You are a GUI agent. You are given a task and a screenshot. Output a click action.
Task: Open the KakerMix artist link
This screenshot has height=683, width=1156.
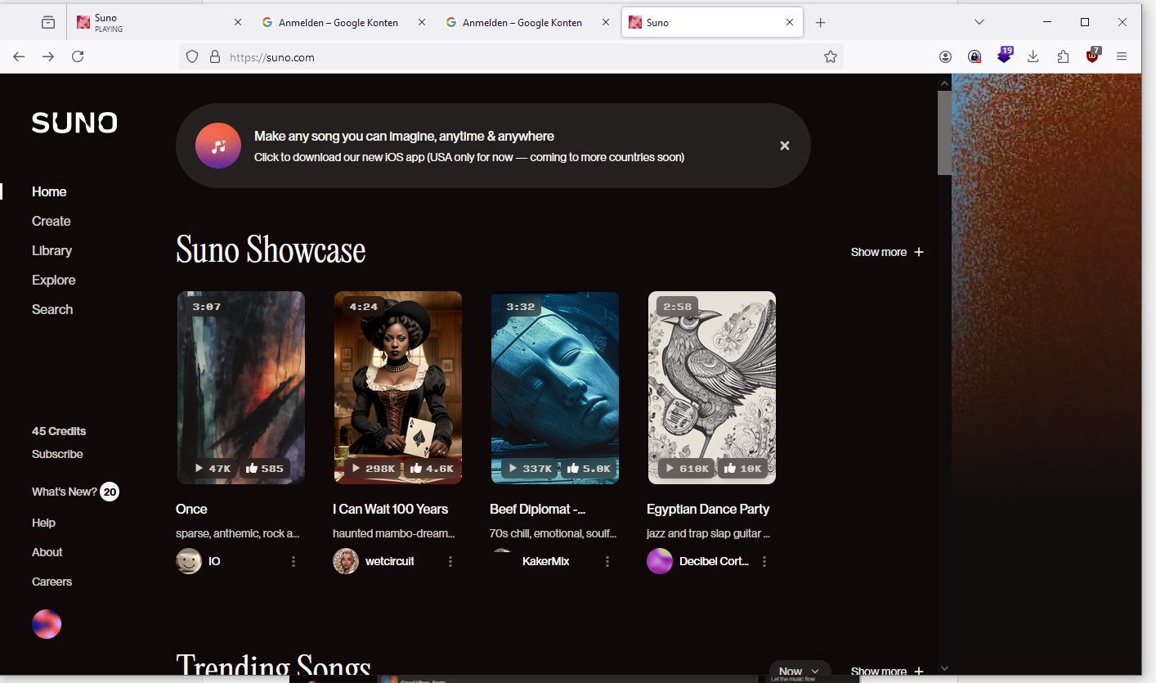(545, 561)
